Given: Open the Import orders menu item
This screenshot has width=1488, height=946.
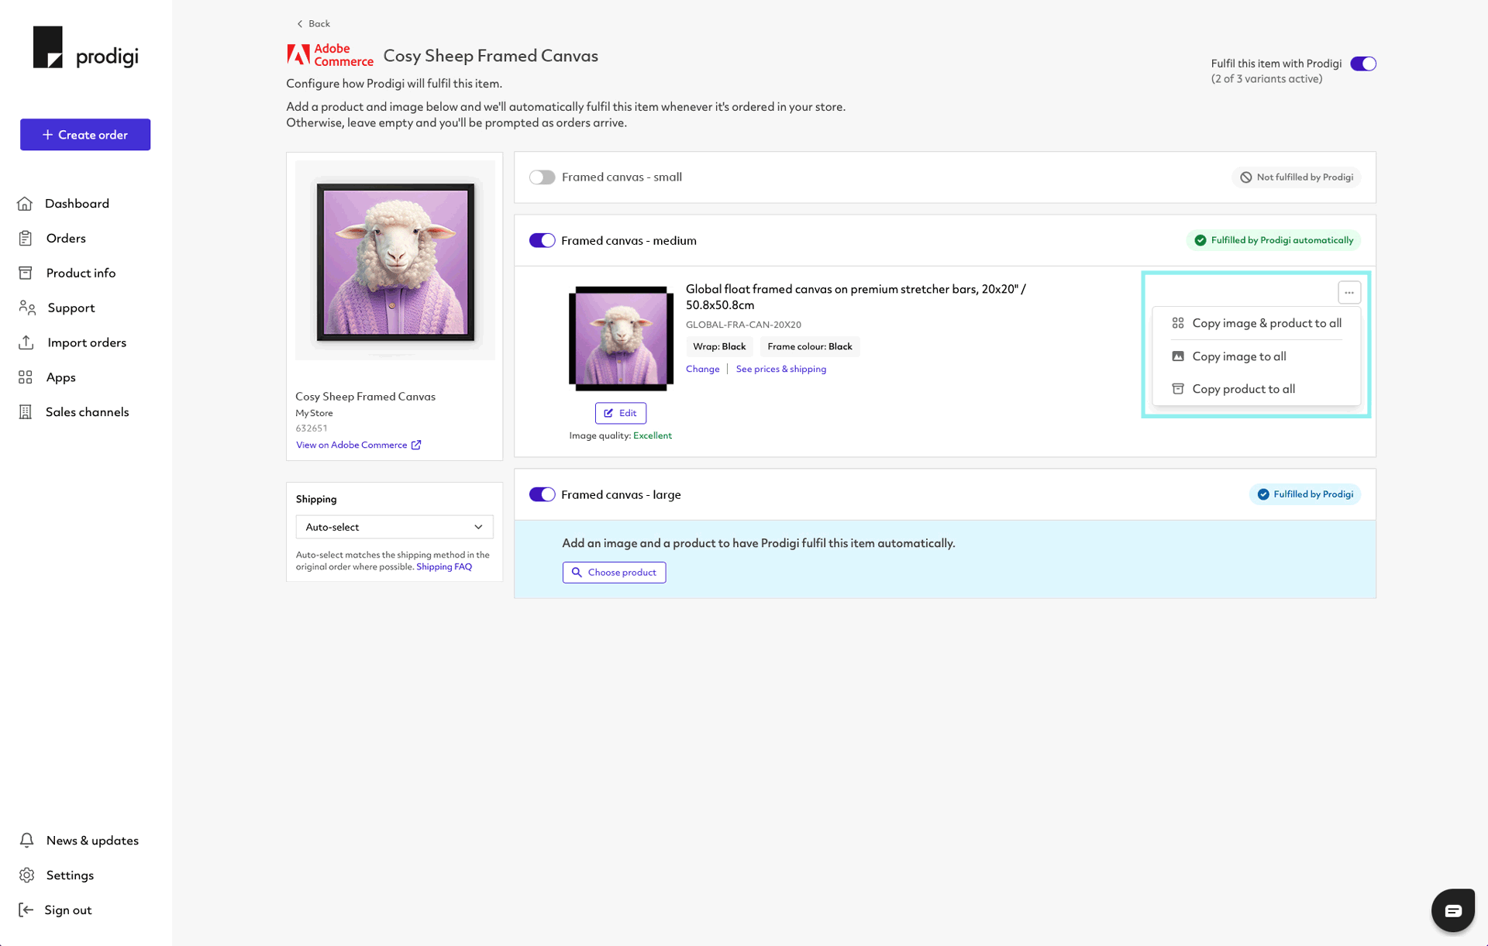Looking at the screenshot, I should (x=86, y=342).
